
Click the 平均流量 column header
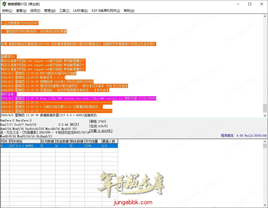tap(93, 141)
